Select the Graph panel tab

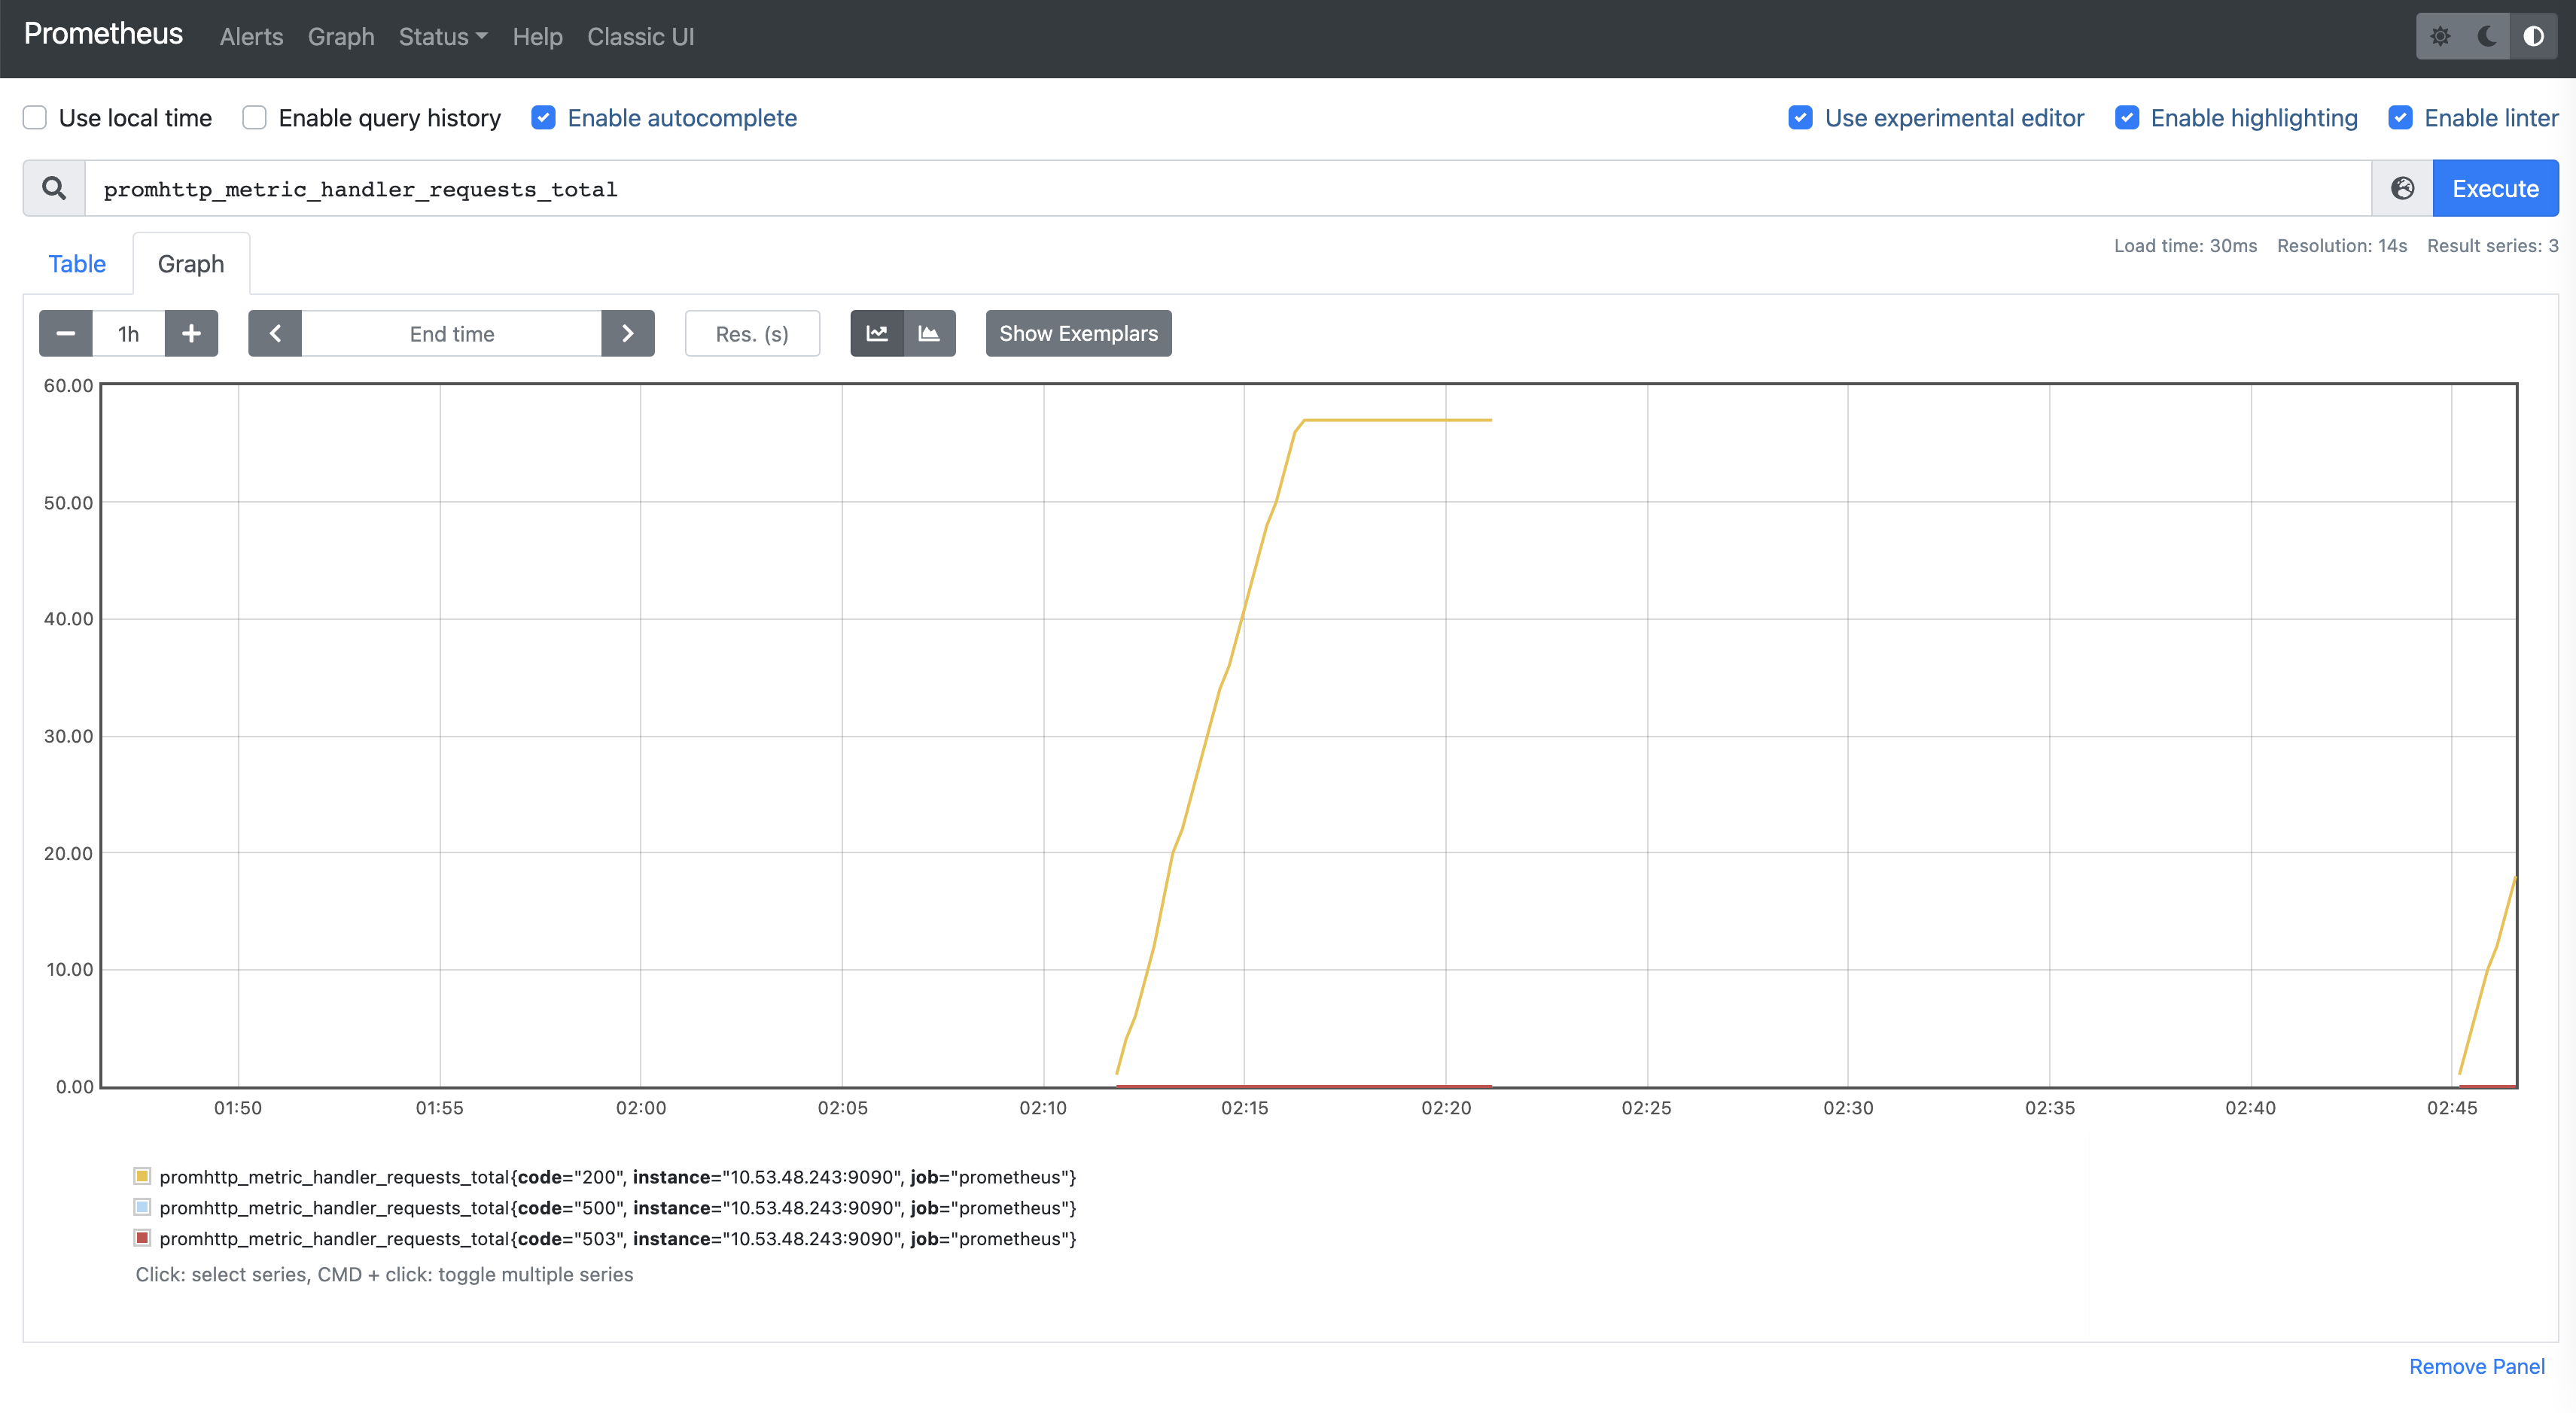(x=191, y=264)
